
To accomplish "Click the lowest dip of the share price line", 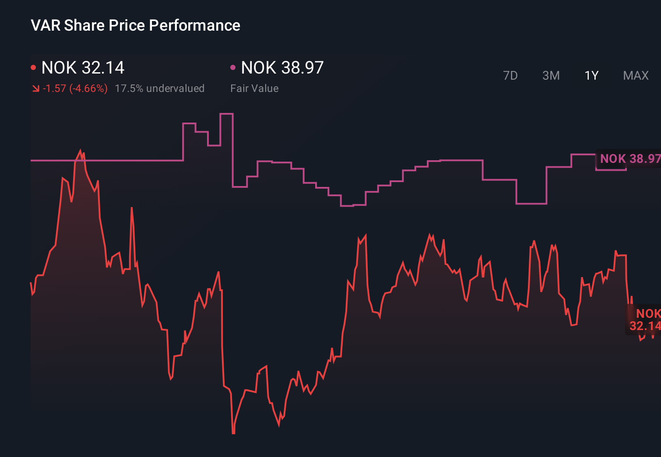I will 233,432.
